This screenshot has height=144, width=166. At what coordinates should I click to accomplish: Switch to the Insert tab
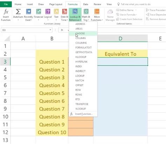[x=30, y=4]
